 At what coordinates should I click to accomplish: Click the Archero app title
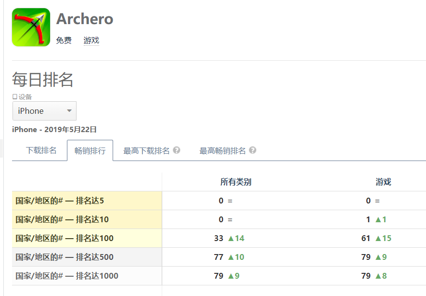pyautogui.click(x=85, y=19)
